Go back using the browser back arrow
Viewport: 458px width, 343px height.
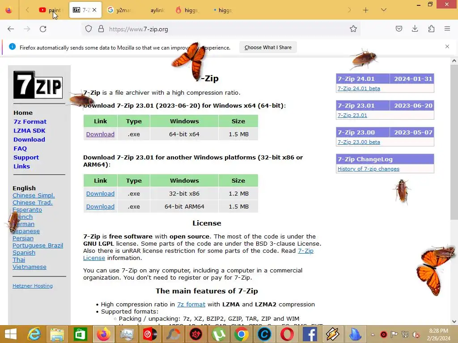pos(11,29)
